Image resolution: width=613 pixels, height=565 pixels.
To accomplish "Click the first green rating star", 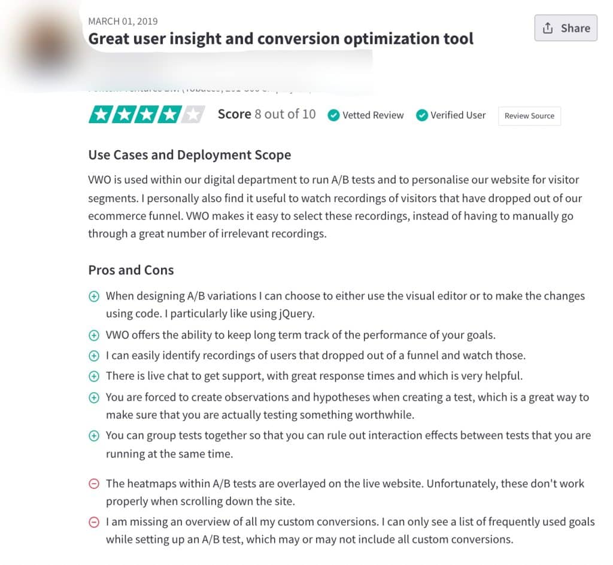I will [99, 115].
